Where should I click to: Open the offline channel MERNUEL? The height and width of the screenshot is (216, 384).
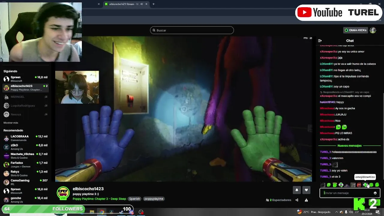point(25,97)
